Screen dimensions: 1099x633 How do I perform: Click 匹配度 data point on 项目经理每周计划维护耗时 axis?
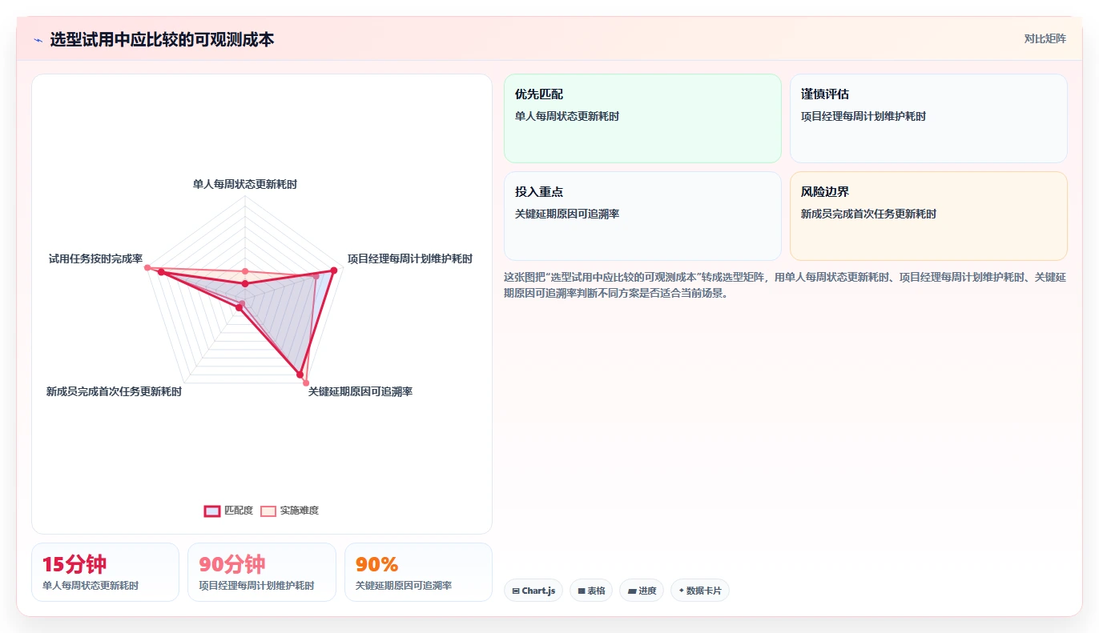[333, 270]
